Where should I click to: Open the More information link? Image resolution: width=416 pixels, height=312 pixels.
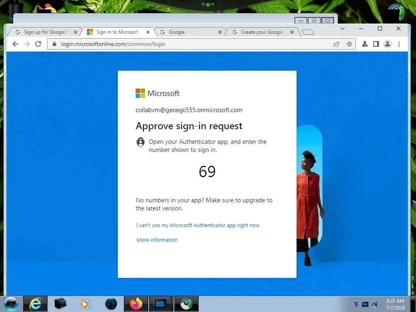(157, 240)
